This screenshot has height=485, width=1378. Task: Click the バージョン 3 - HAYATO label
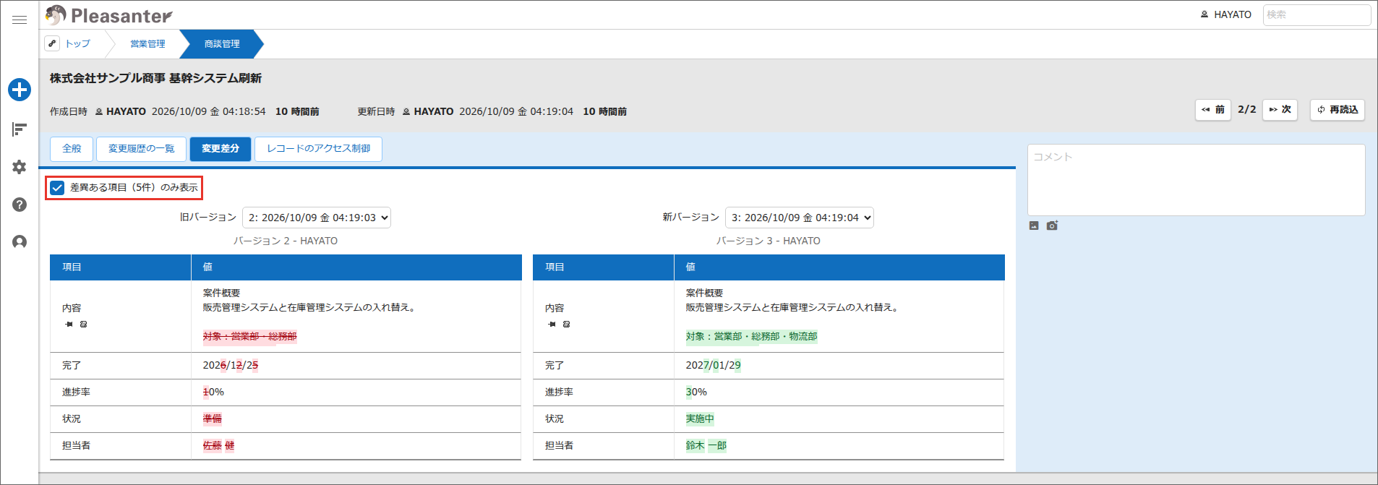[x=769, y=241]
